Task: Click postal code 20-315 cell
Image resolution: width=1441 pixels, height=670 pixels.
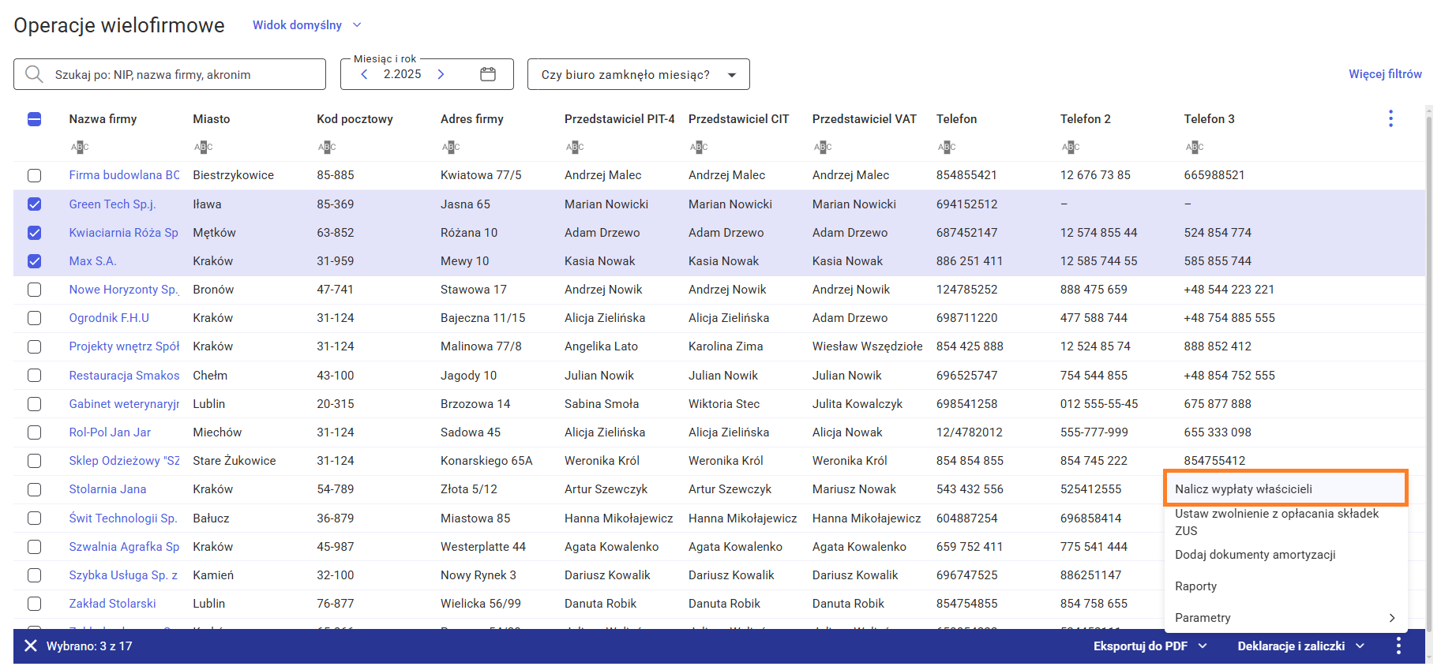Action: 336,404
